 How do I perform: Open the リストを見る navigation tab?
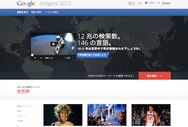click(x=52, y=12)
